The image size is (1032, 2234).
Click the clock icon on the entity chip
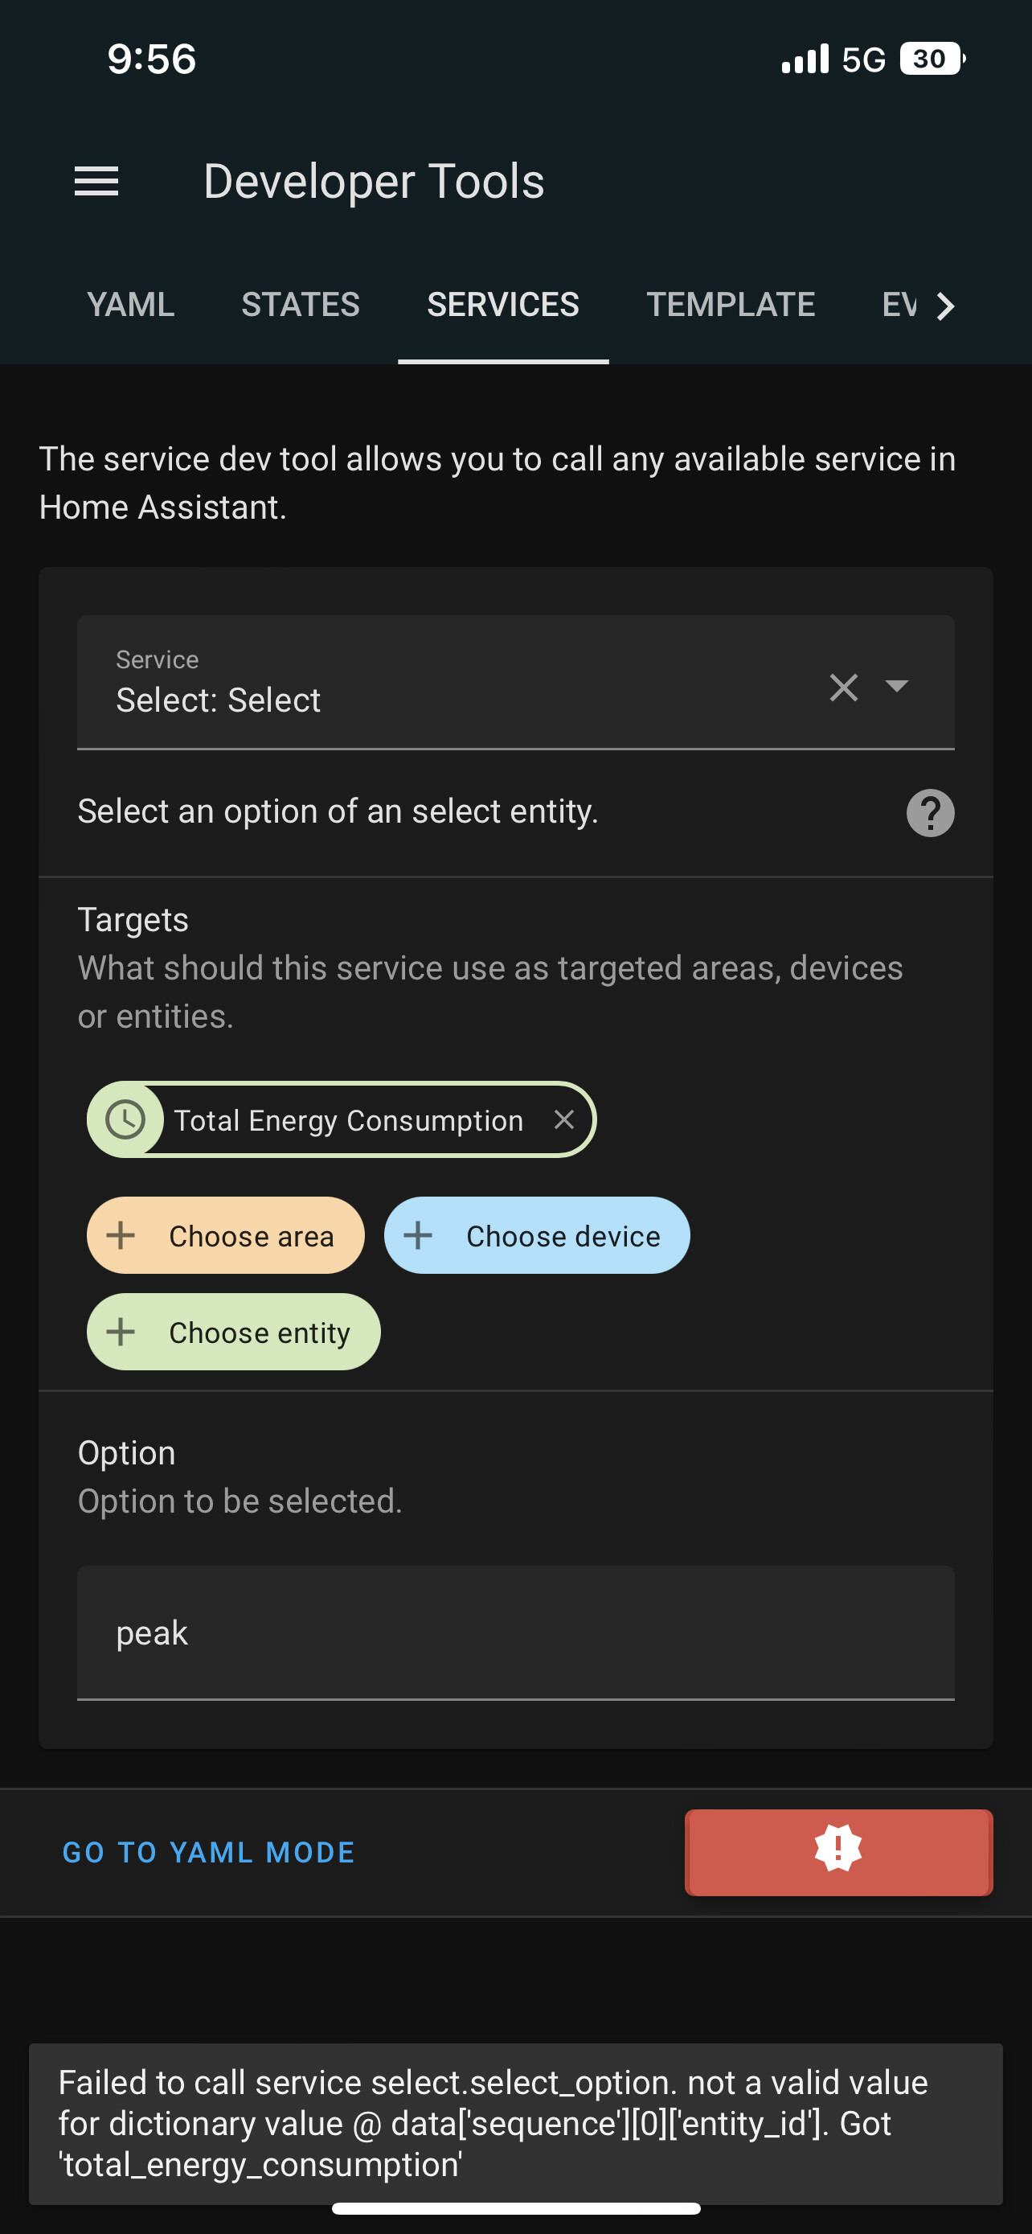(125, 1119)
